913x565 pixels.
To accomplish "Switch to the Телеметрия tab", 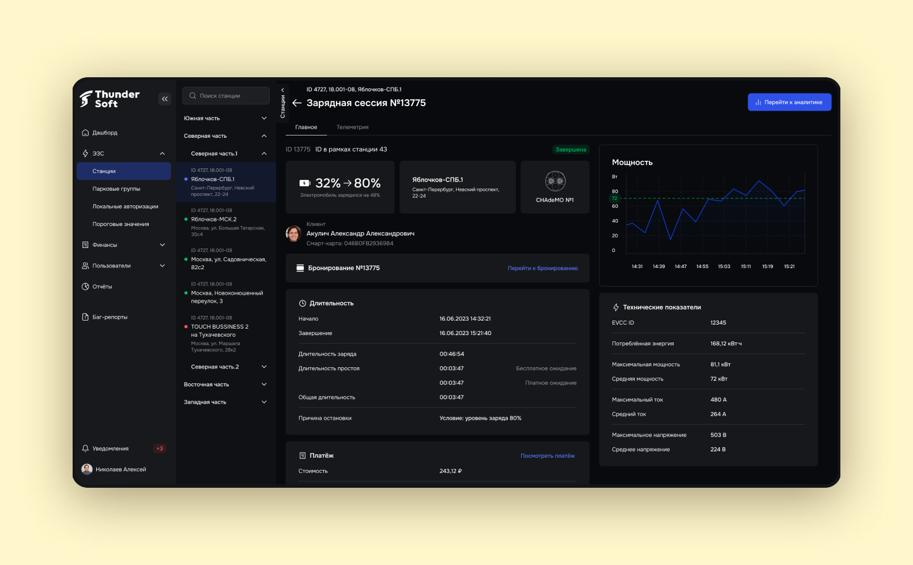I will pos(352,127).
